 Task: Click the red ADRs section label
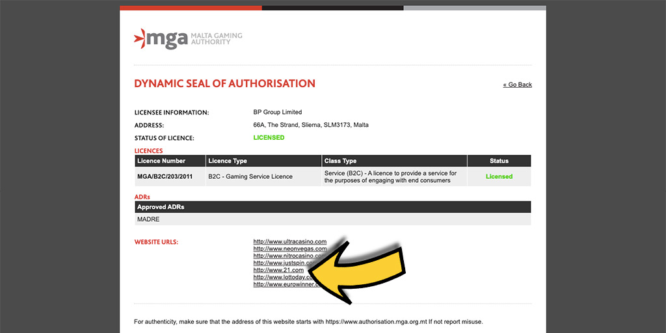click(142, 196)
